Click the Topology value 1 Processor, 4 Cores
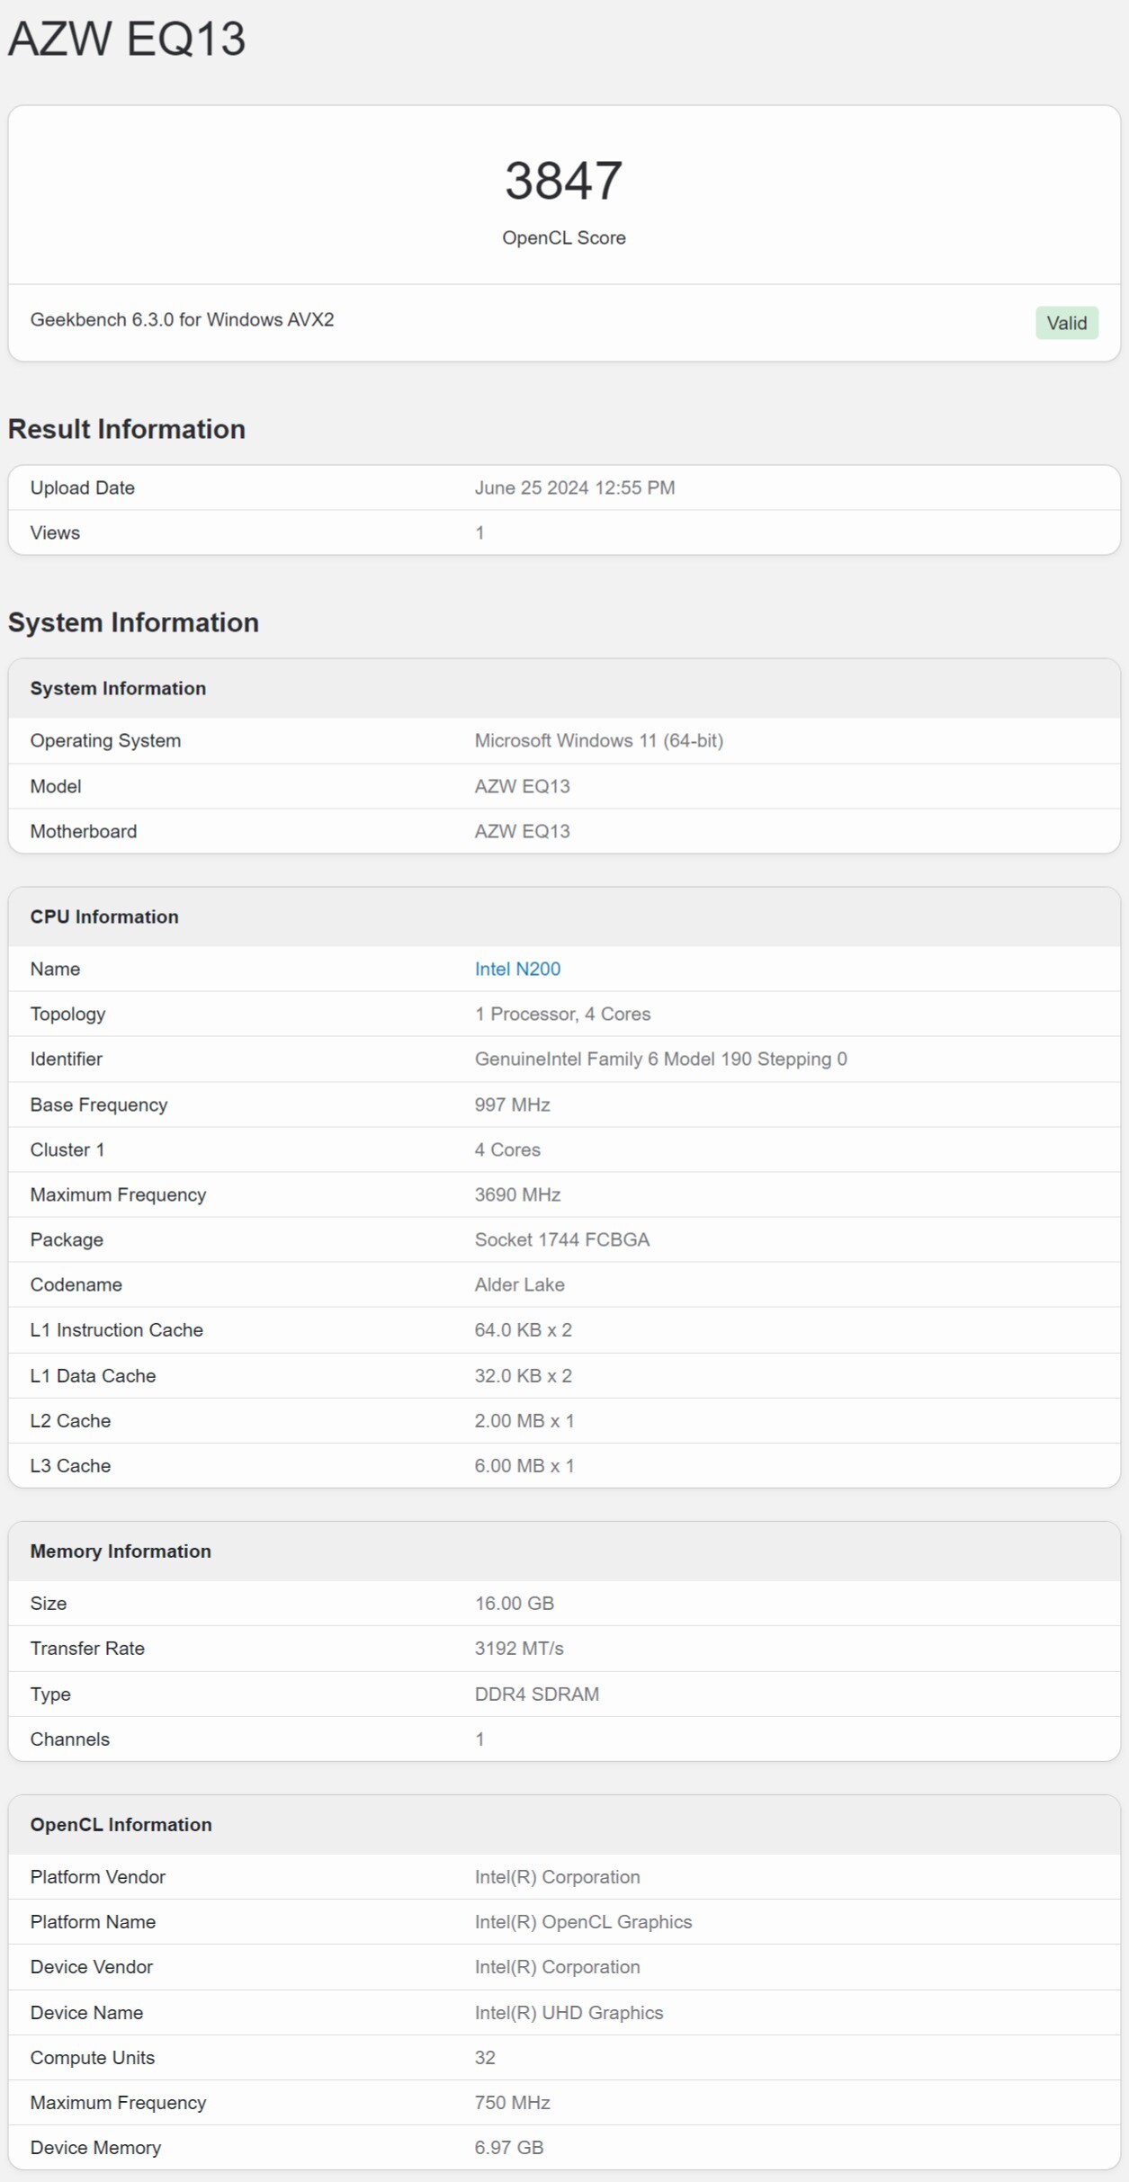Screen dimensions: 1129x2182 coord(562,1014)
